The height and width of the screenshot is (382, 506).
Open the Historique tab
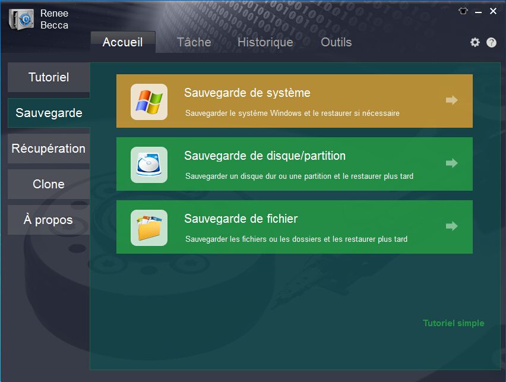point(265,42)
